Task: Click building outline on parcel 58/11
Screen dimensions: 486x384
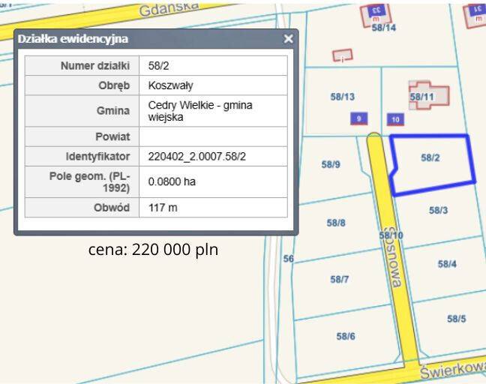Action: tap(429, 95)
